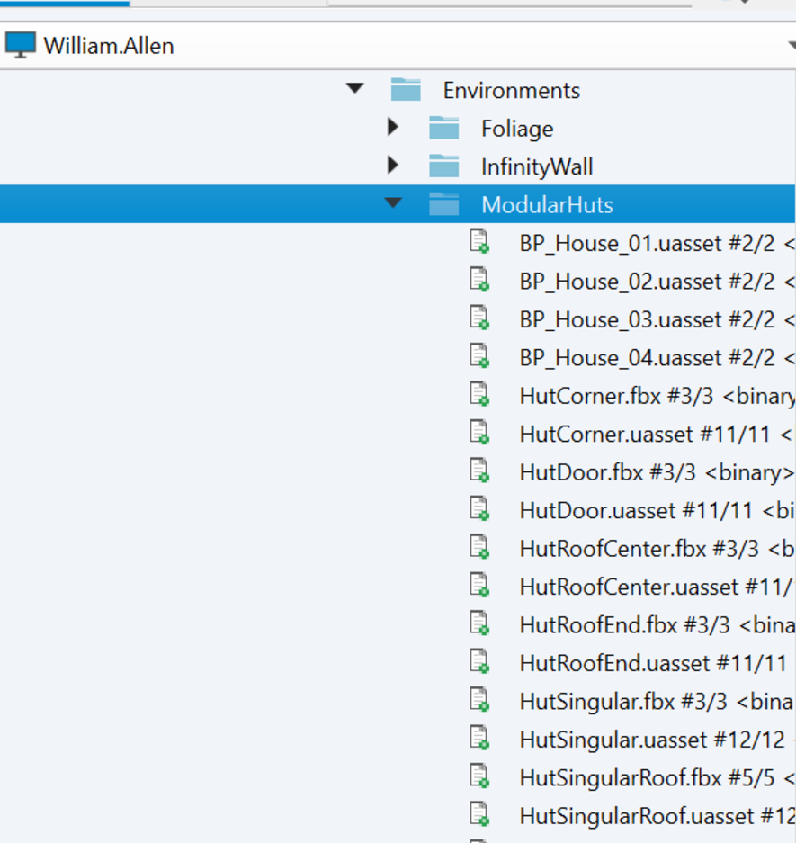
Task: Select file HutDoor.uasset #11/11
Action: [x=636, y=511]
